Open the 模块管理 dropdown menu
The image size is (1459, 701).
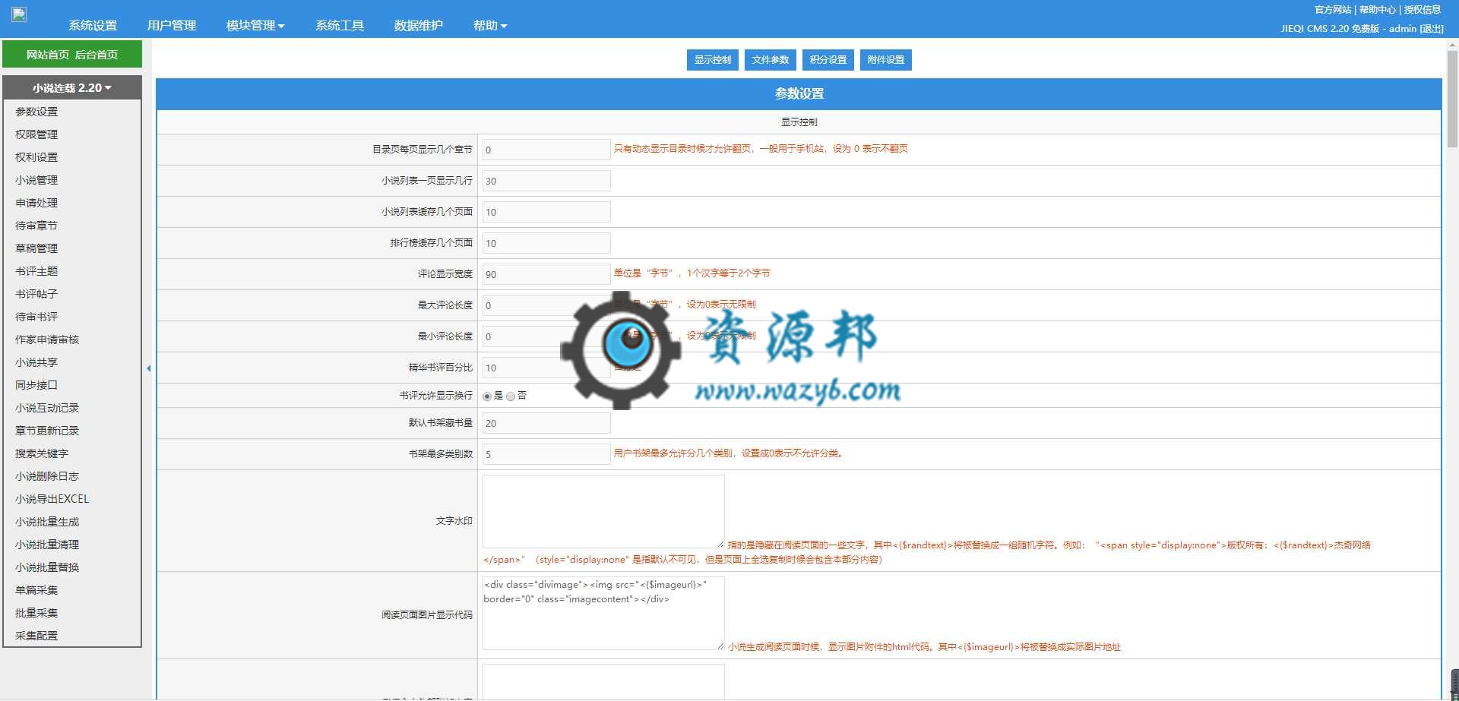255,26
